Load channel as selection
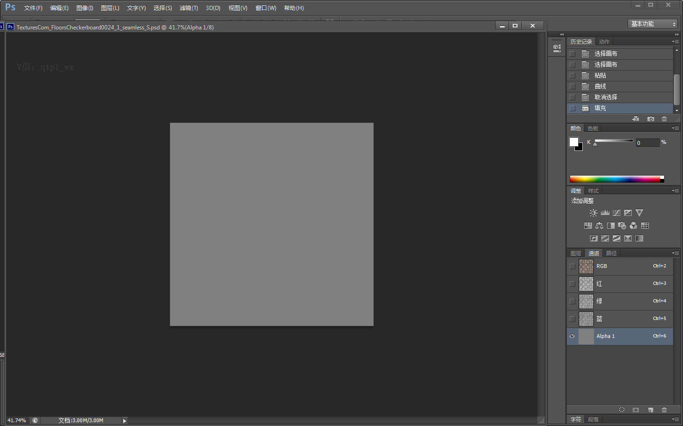This screenshot has width=683, height=426. pyautogui.click(x=622, y=410)
